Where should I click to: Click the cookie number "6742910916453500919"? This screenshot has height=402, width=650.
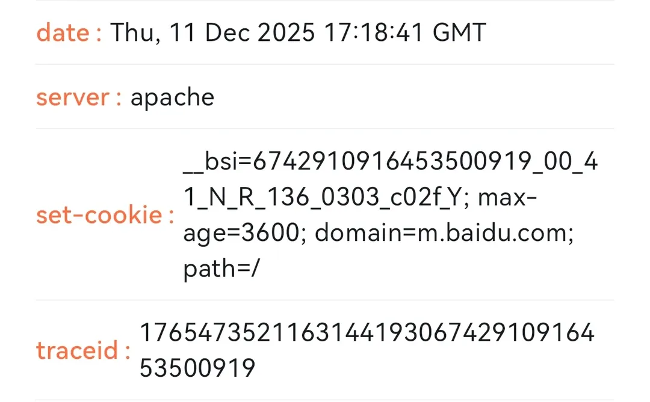click(x=392, y=161)
